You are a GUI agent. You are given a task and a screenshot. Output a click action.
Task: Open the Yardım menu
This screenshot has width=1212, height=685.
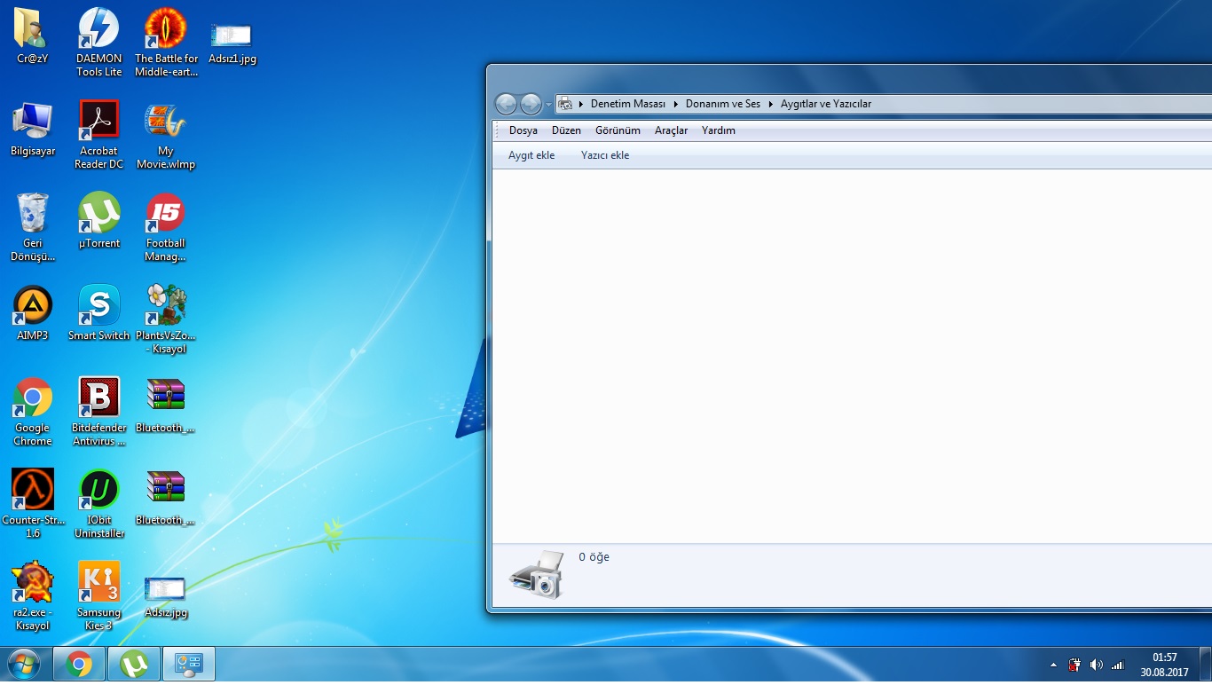coord(719,130)
